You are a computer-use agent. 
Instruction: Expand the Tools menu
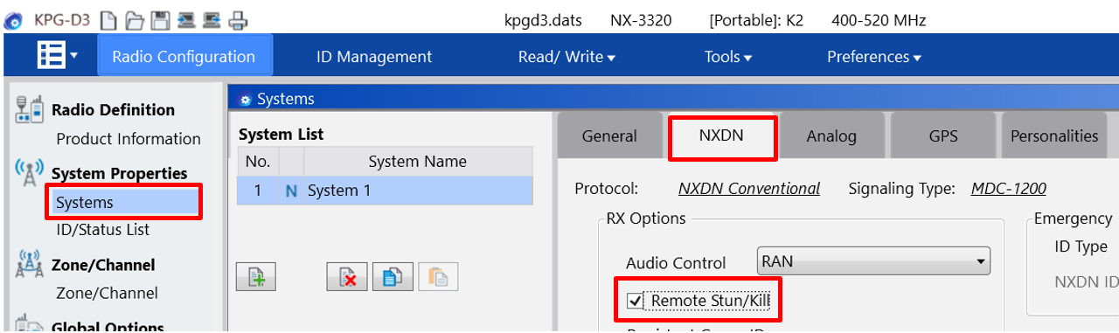tap(728, 57)
